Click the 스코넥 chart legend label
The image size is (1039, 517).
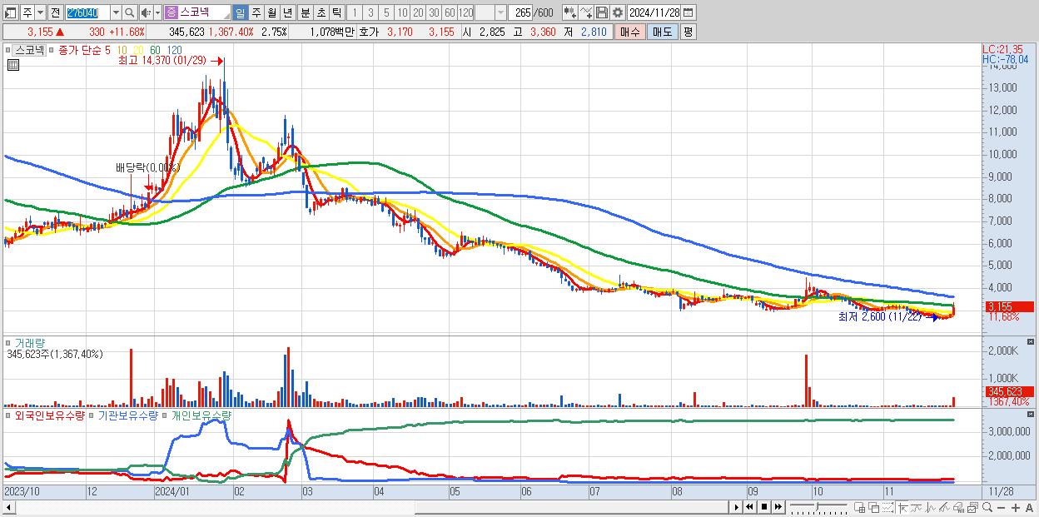[29, 50]
